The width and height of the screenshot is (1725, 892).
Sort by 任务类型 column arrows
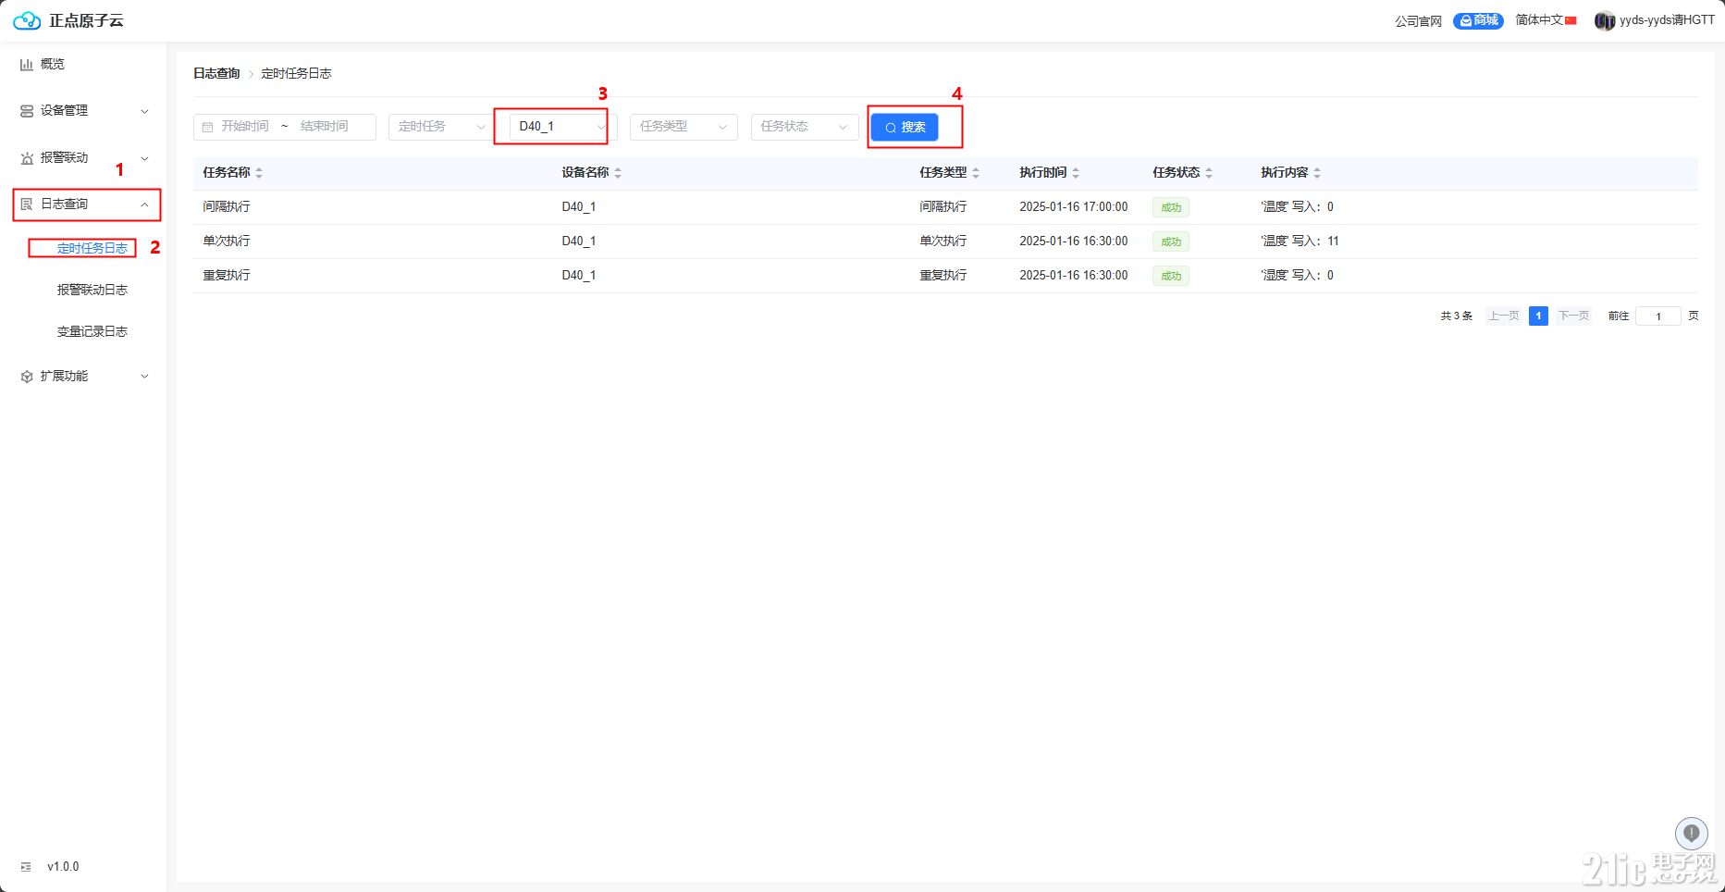point(976,173)
